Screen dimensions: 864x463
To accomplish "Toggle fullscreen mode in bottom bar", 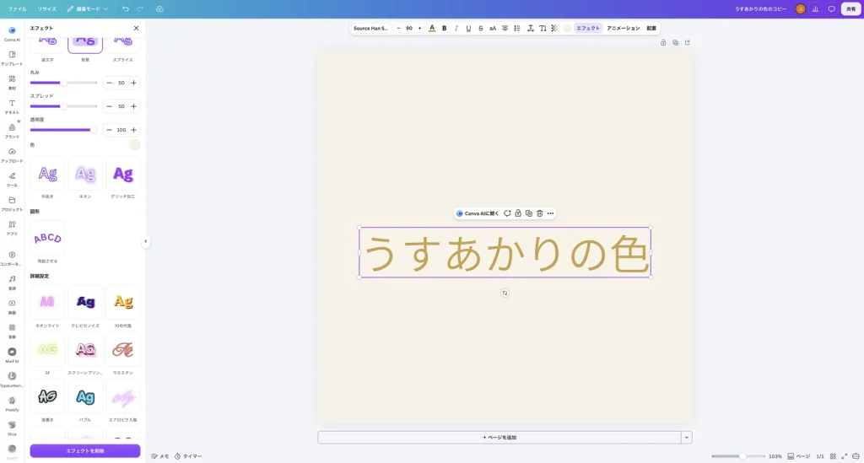I will tap(844, 456).
